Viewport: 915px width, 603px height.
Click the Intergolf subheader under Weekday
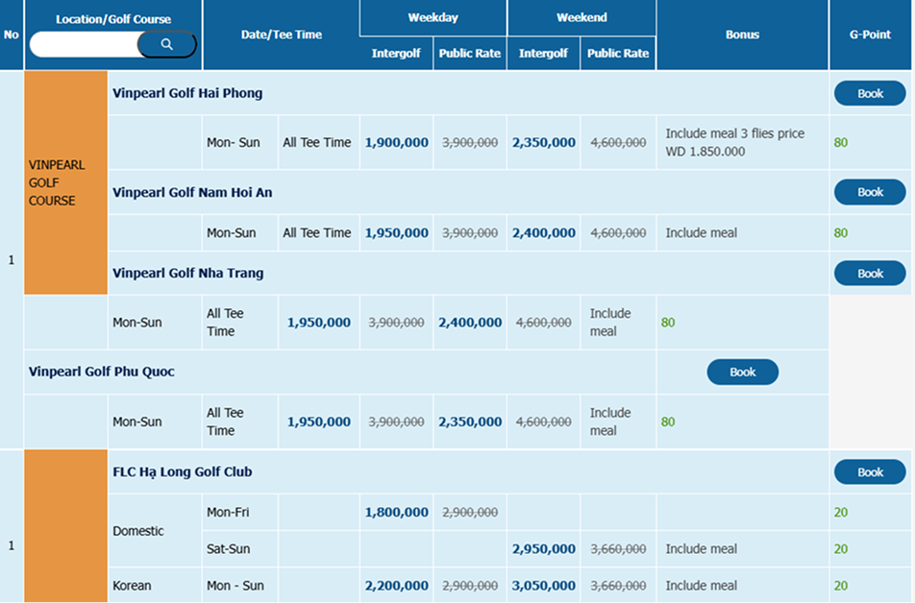396,53
